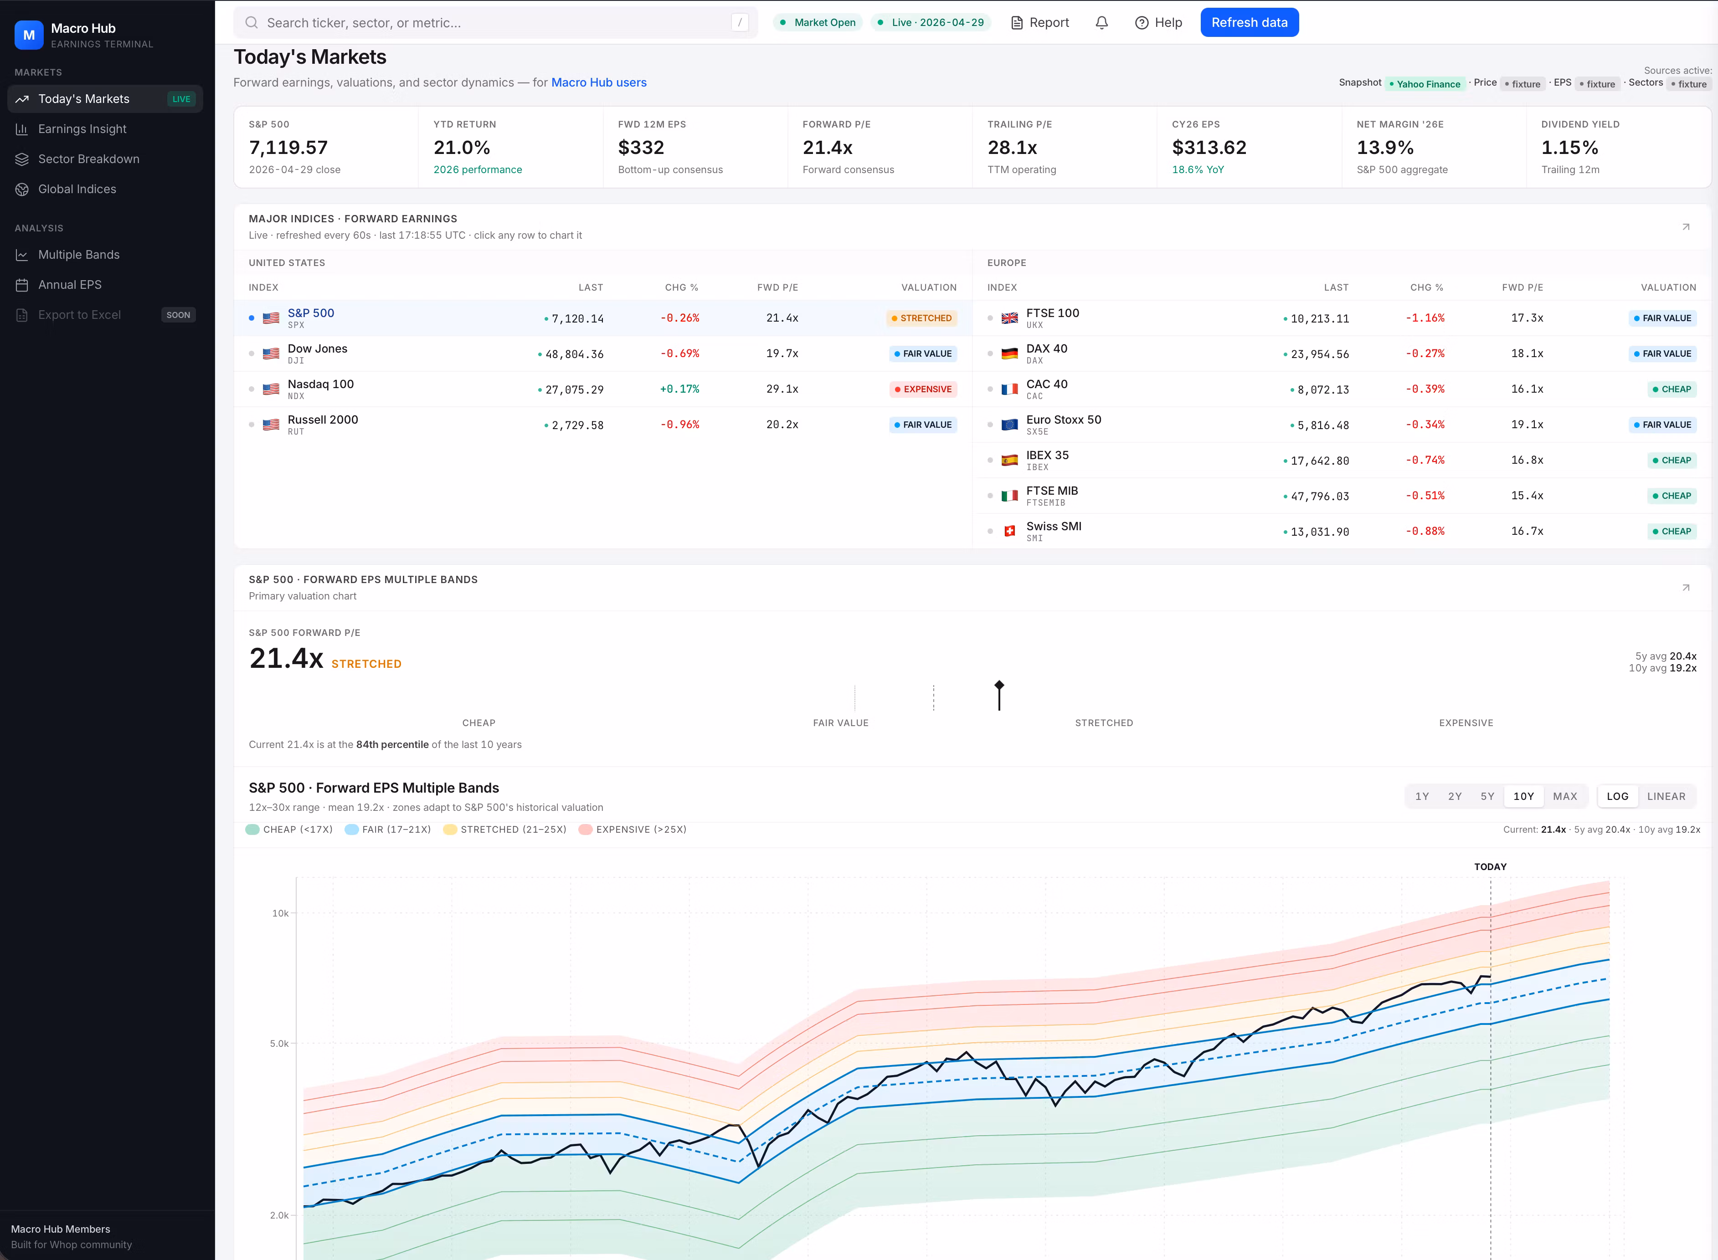The width and height of the screenshot is (1718, 1260).
Task: Follow the Macro Hub users link
Action: 599,82
